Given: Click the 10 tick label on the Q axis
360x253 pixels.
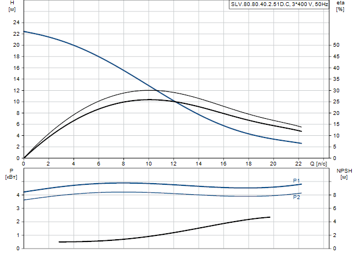Looking at the screenshot, I should tap(149, 164).
